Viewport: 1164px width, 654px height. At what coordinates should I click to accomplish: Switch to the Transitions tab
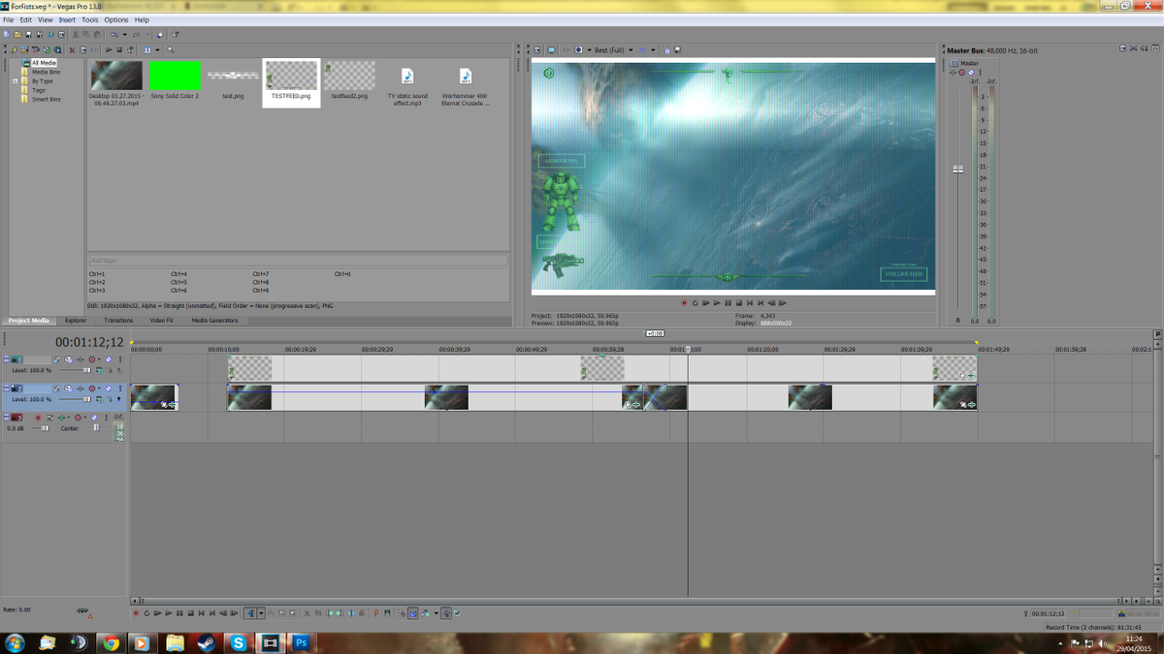pyautogui.click(x=118, y=320)
